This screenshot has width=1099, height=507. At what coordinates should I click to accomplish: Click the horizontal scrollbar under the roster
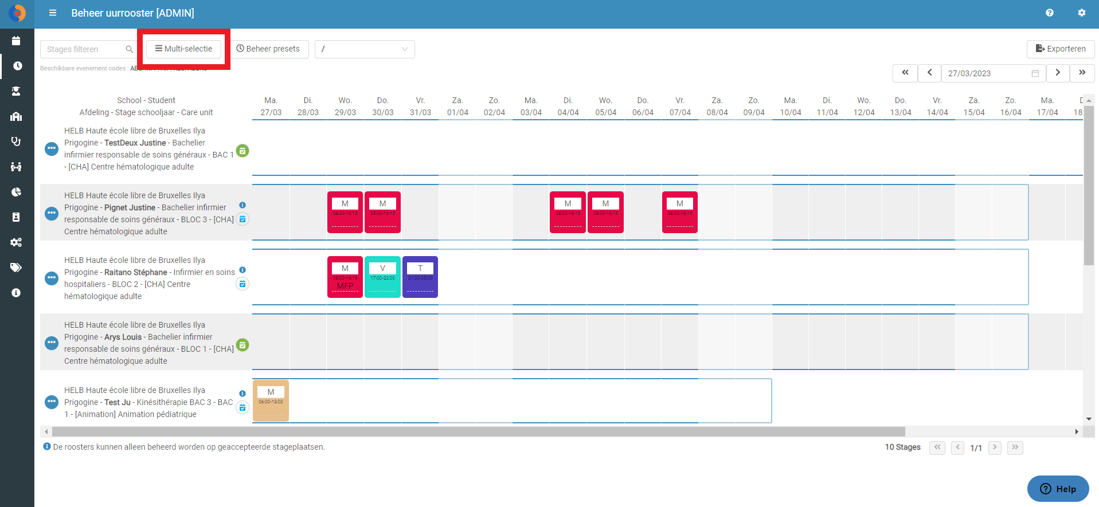tap(478, 431)
